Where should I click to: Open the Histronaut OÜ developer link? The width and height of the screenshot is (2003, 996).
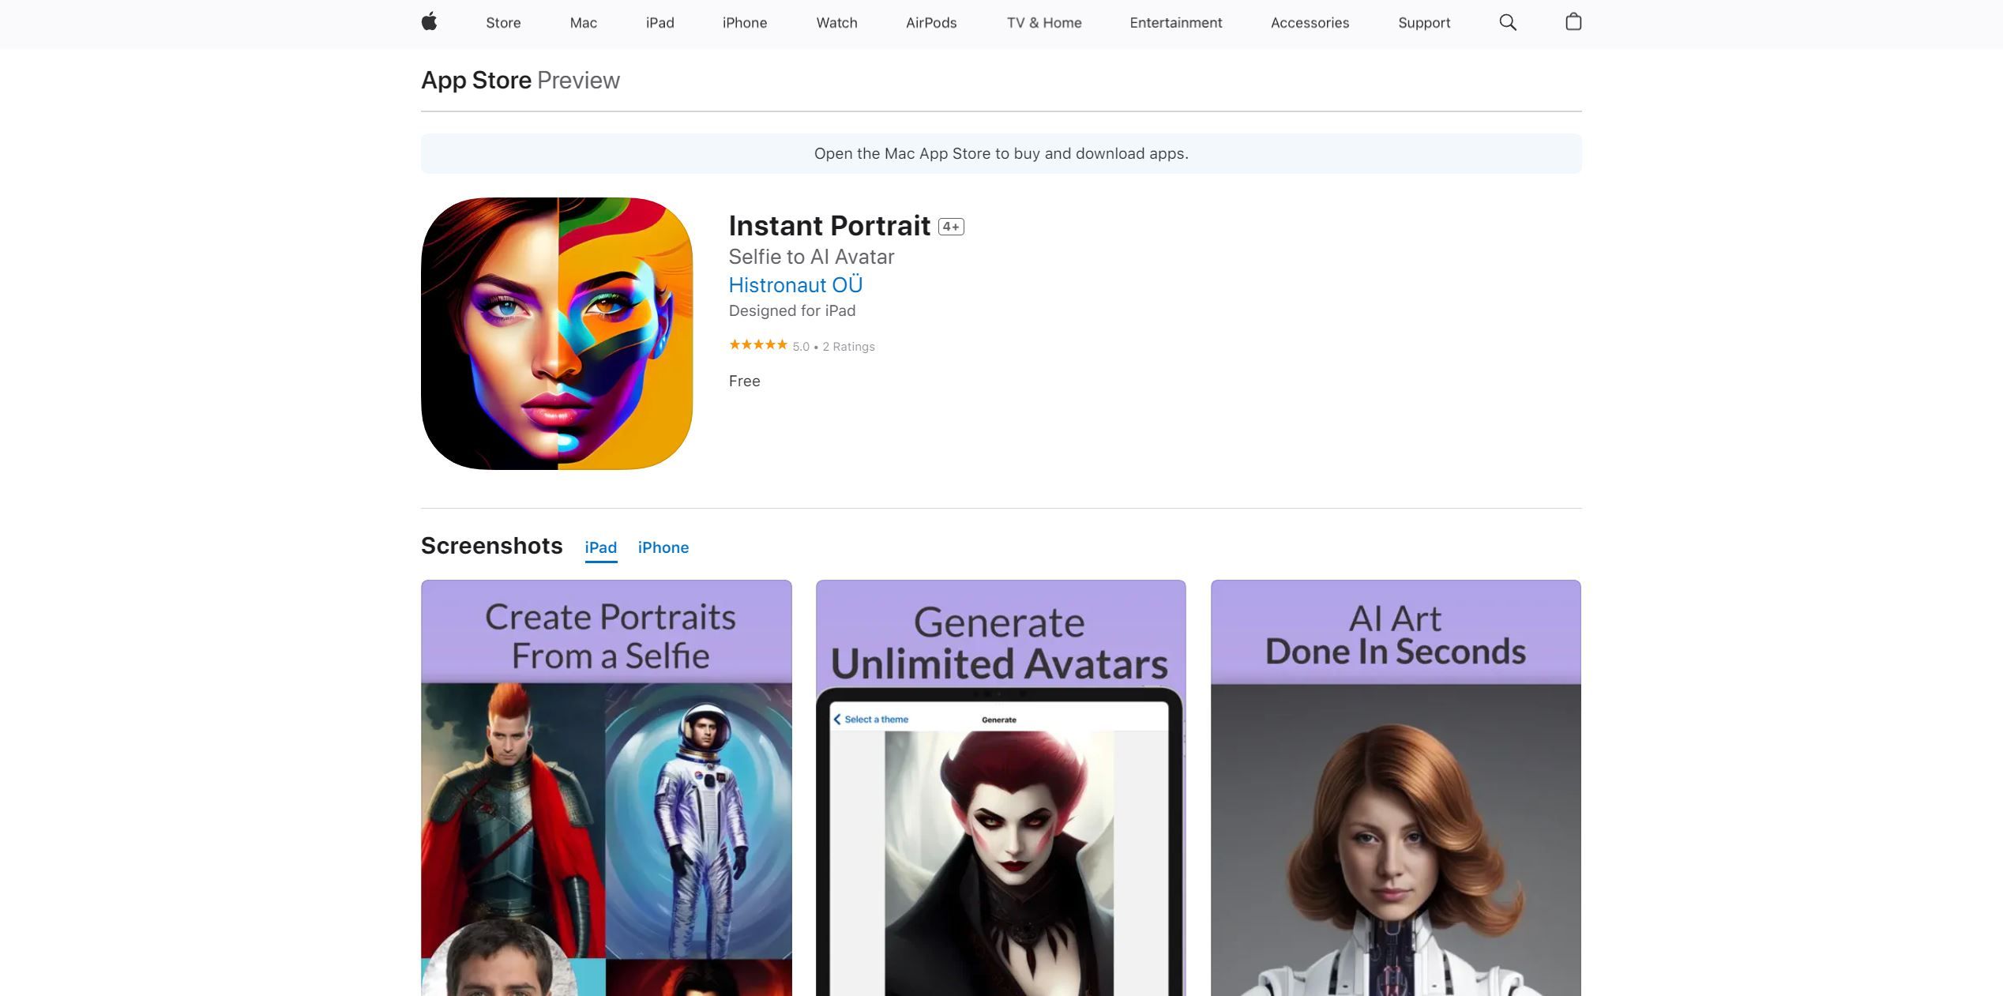(x=795, y=285)
